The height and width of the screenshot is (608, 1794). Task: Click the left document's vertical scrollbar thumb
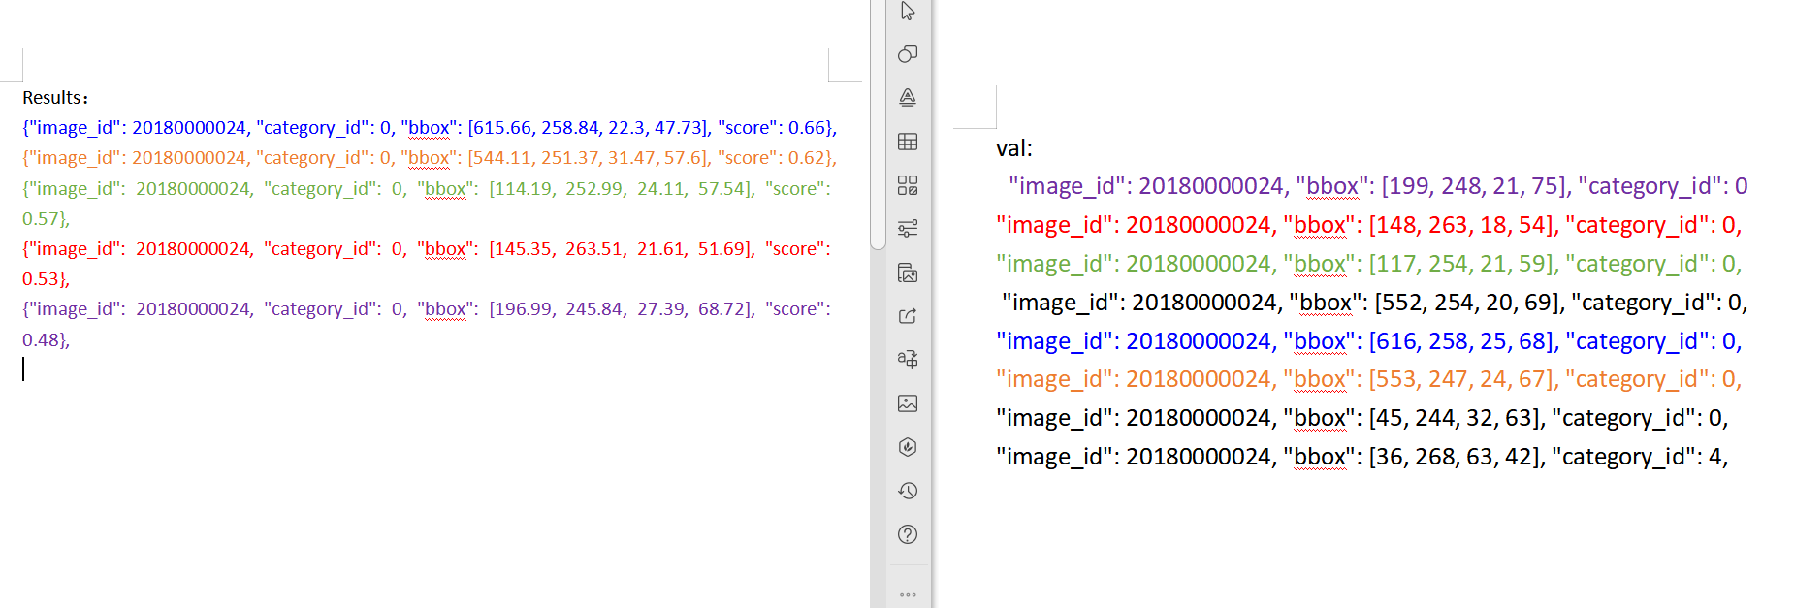tap(879, 124)
